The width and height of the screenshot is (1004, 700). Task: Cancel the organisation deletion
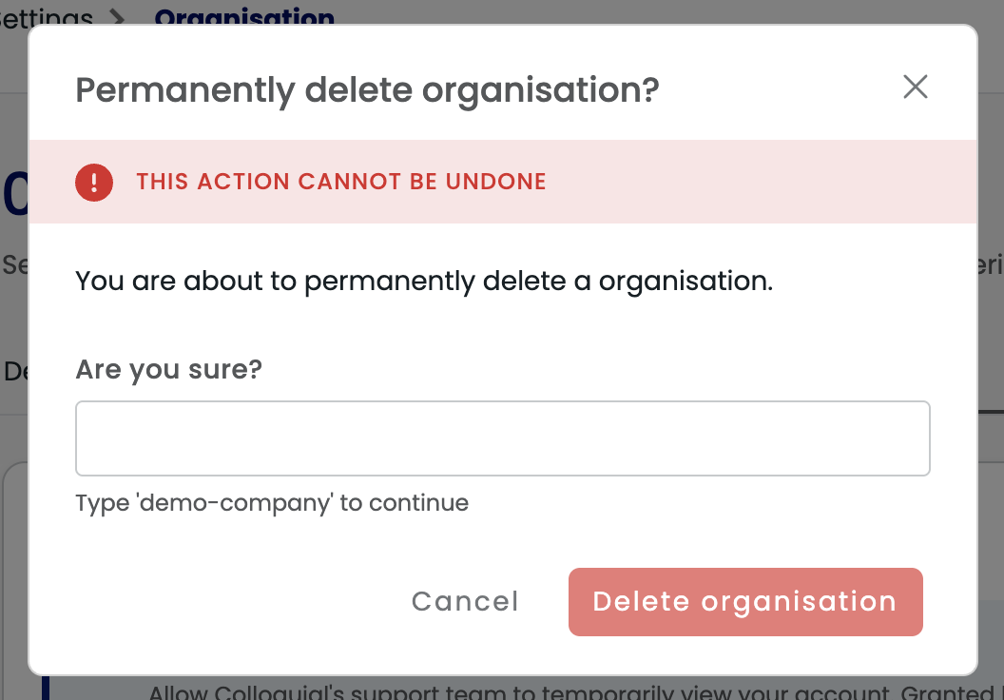click(465, 601)
